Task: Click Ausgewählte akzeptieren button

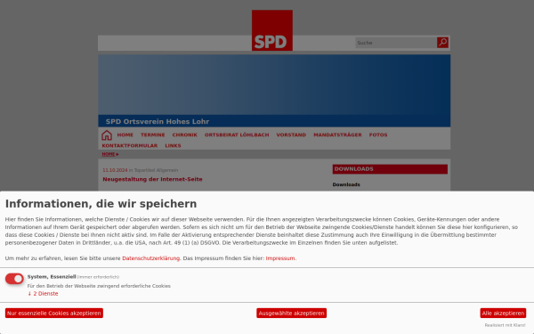Action: tap(292, 314)
